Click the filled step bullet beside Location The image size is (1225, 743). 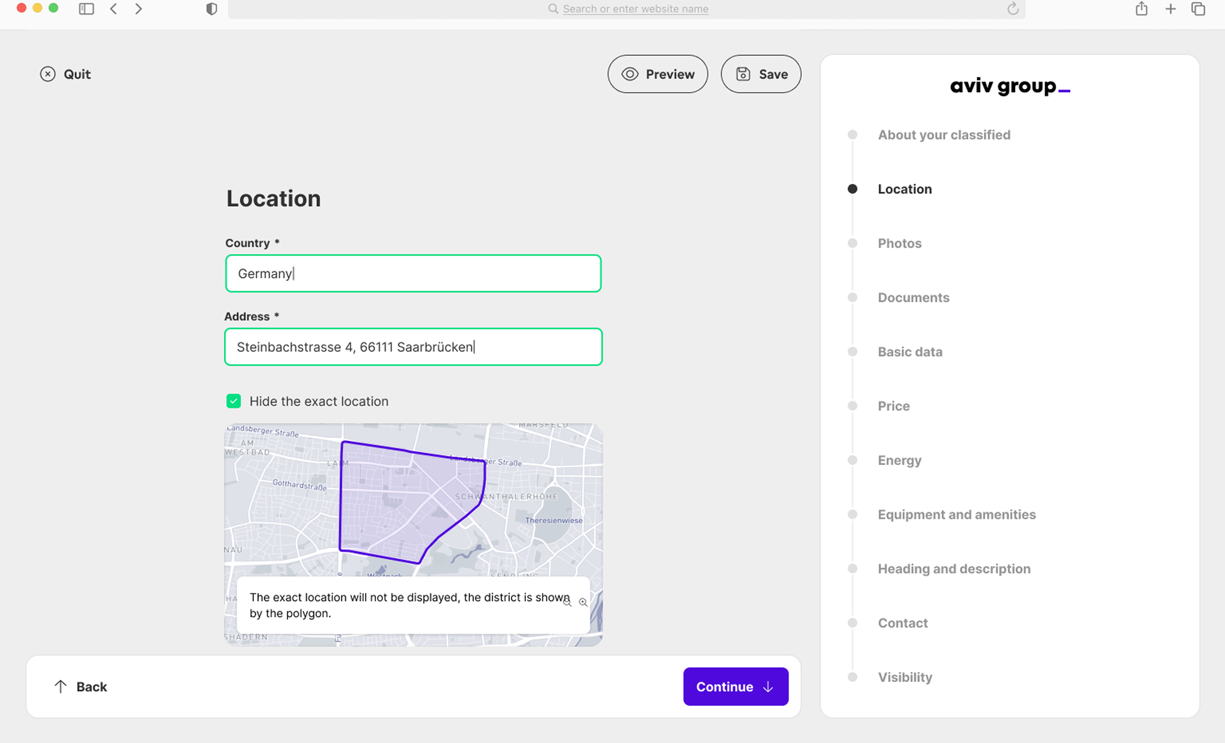(x=853, y=189)
